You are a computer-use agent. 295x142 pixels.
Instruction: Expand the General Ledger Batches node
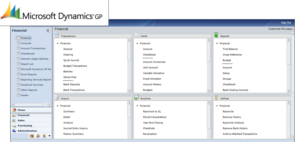(14, 59)
